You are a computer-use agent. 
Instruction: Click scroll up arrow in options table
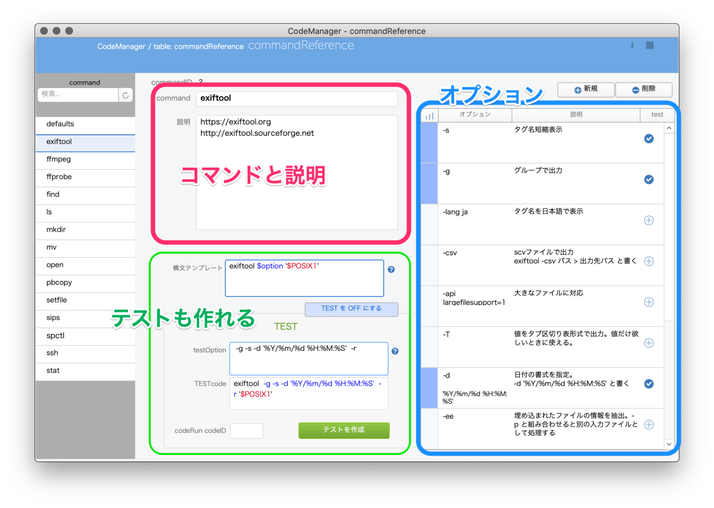click(x=669, y=128)
